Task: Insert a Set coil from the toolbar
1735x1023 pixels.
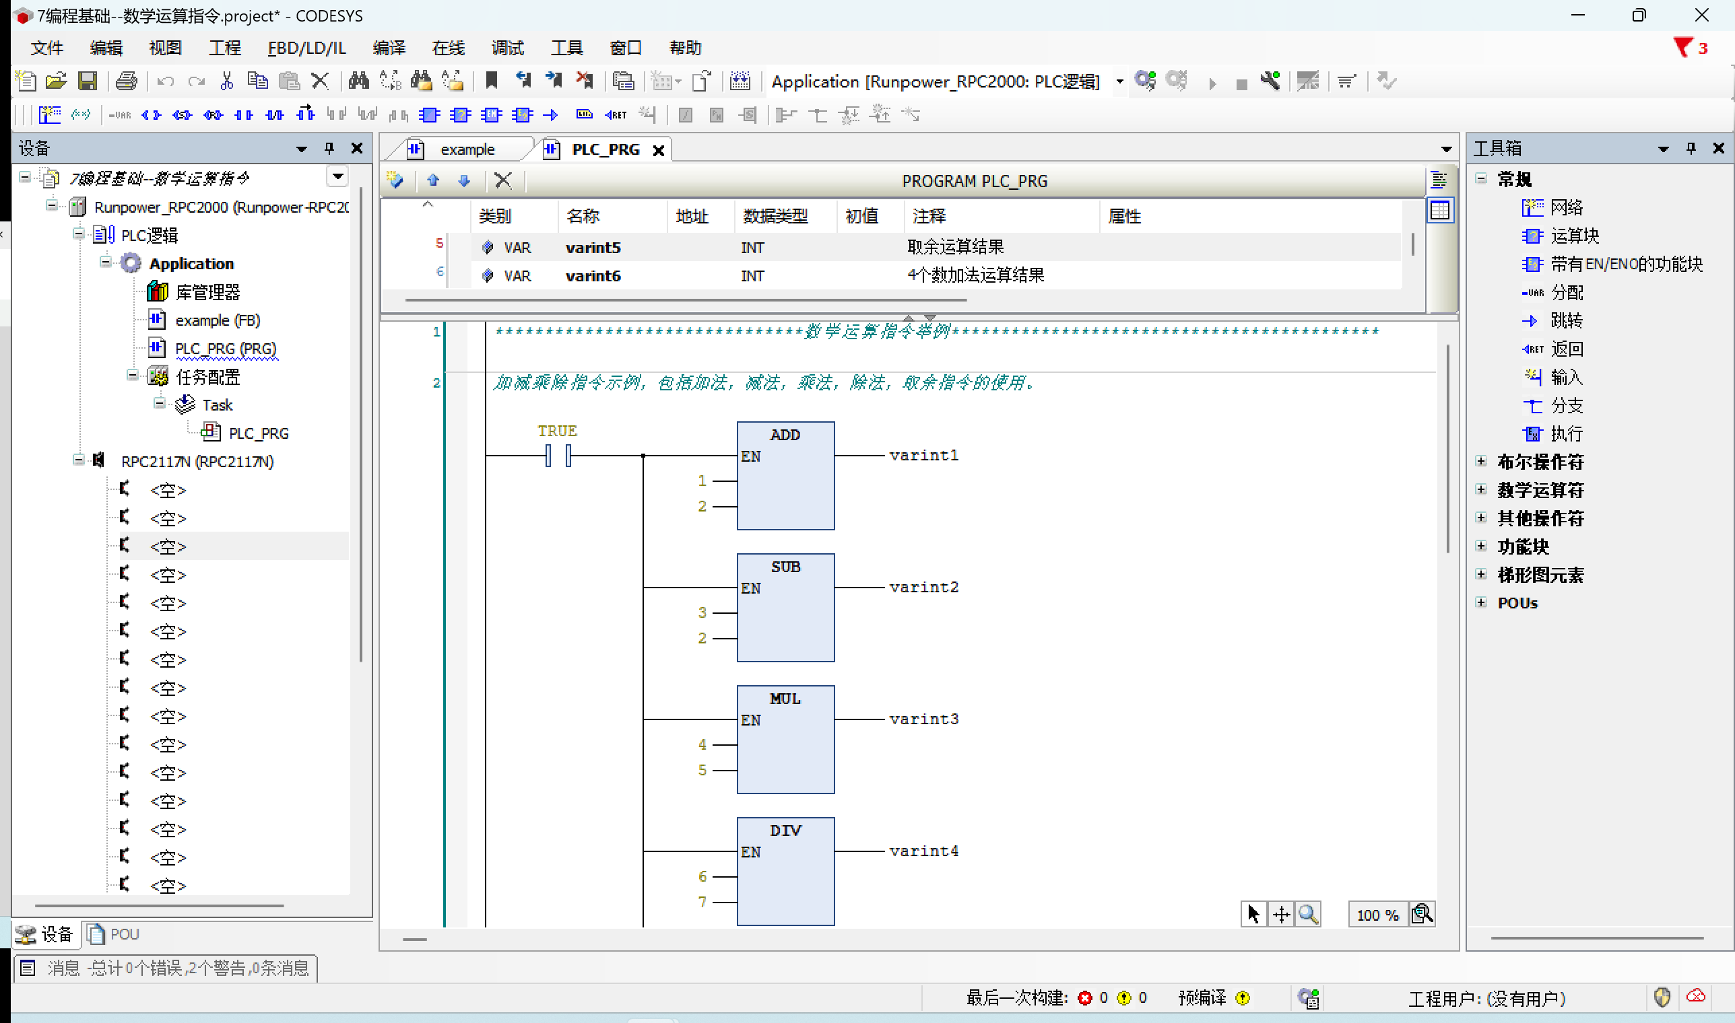Action: point(182,115)
